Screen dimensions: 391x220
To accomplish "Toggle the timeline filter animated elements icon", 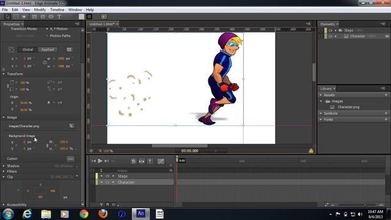I will pyautogui.click(x=101, y=205).
